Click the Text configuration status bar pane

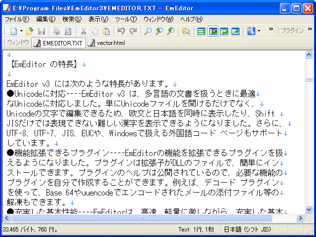184,229
